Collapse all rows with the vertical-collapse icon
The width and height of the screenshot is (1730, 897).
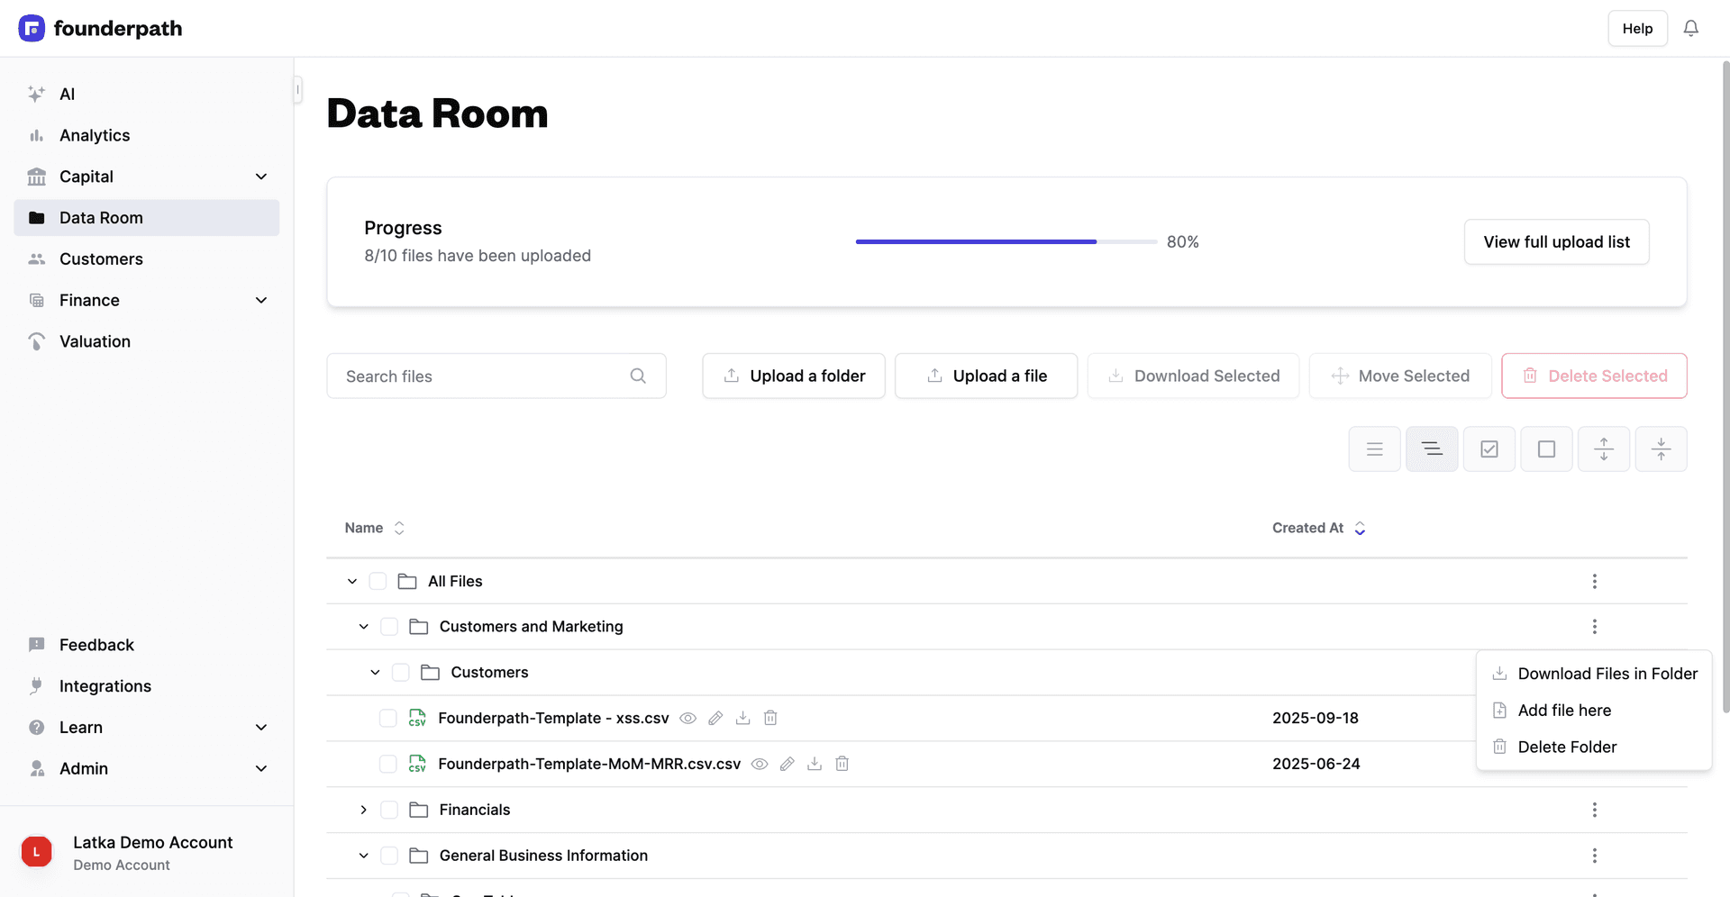[x=1662, y=448]
